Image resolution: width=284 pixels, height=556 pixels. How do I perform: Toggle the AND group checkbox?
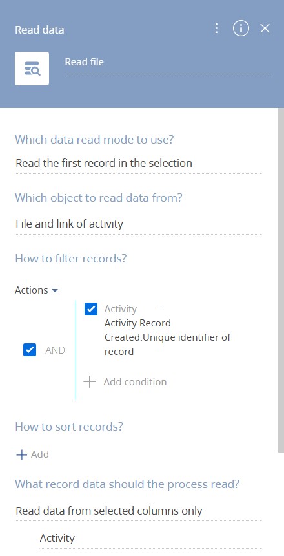pyautogui.click(x=30, y=350)
